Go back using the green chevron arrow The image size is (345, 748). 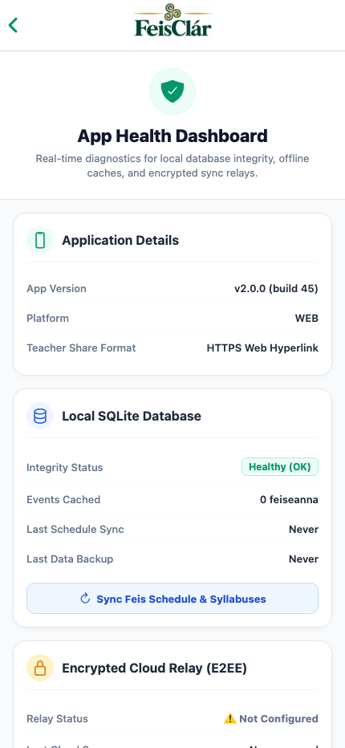point(13,26)
